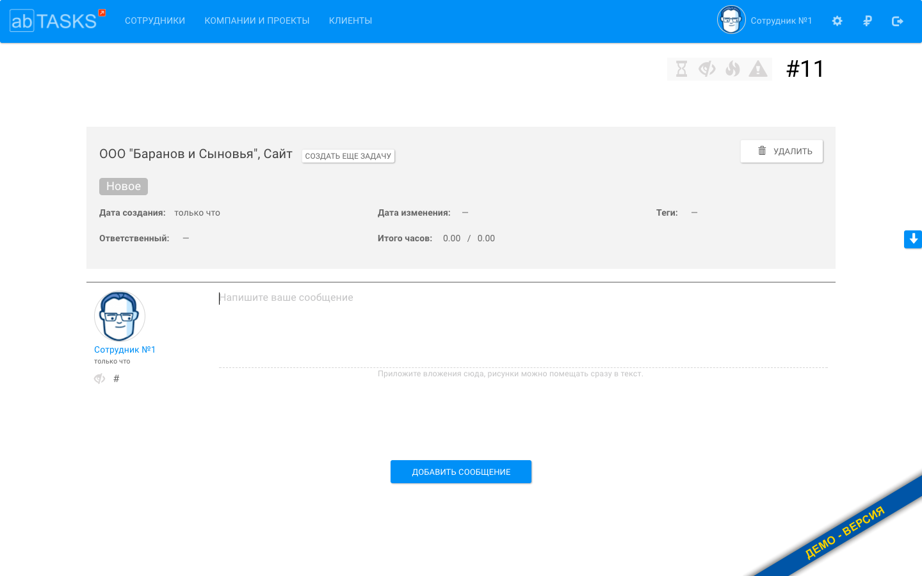Click the red external-link icon beside the logo

pos(102,13)
